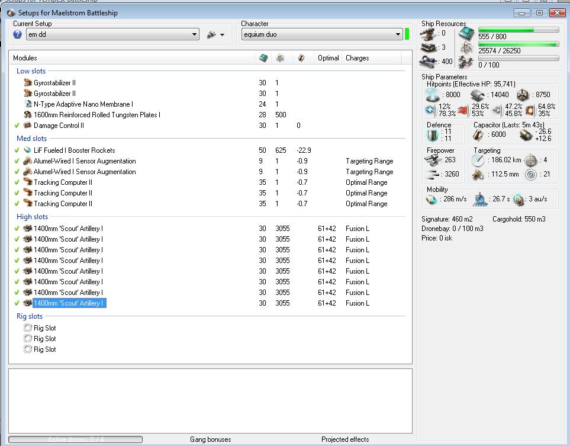Click the Active drones 0 / 4 button

(76, 439)
